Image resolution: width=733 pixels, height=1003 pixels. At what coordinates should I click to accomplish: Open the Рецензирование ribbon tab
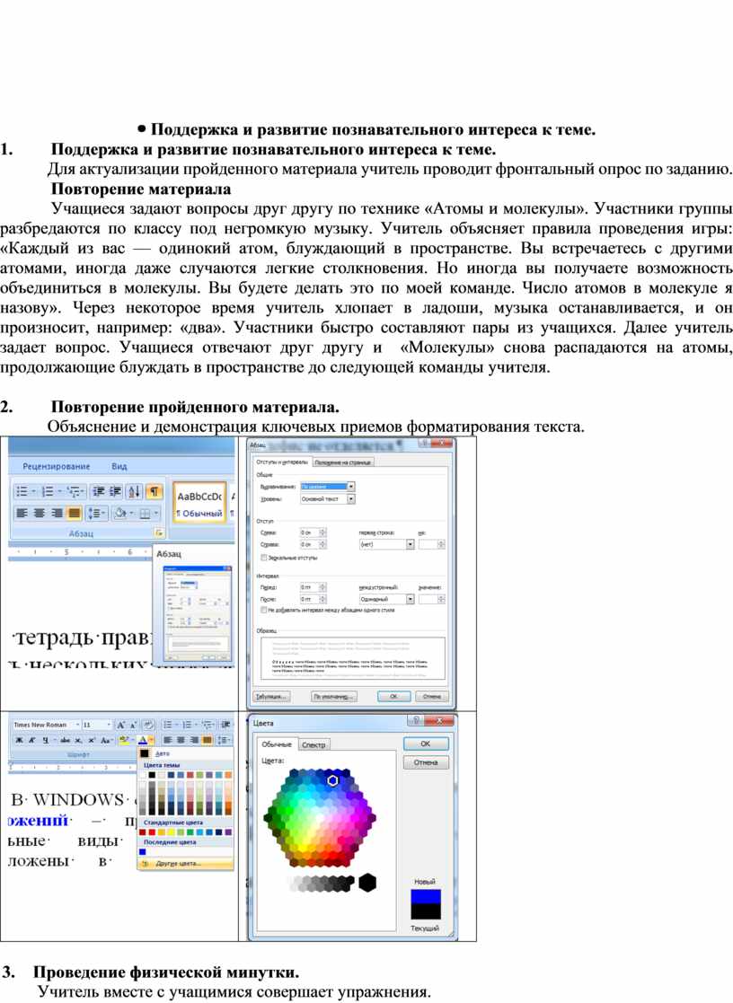[57, 466]
